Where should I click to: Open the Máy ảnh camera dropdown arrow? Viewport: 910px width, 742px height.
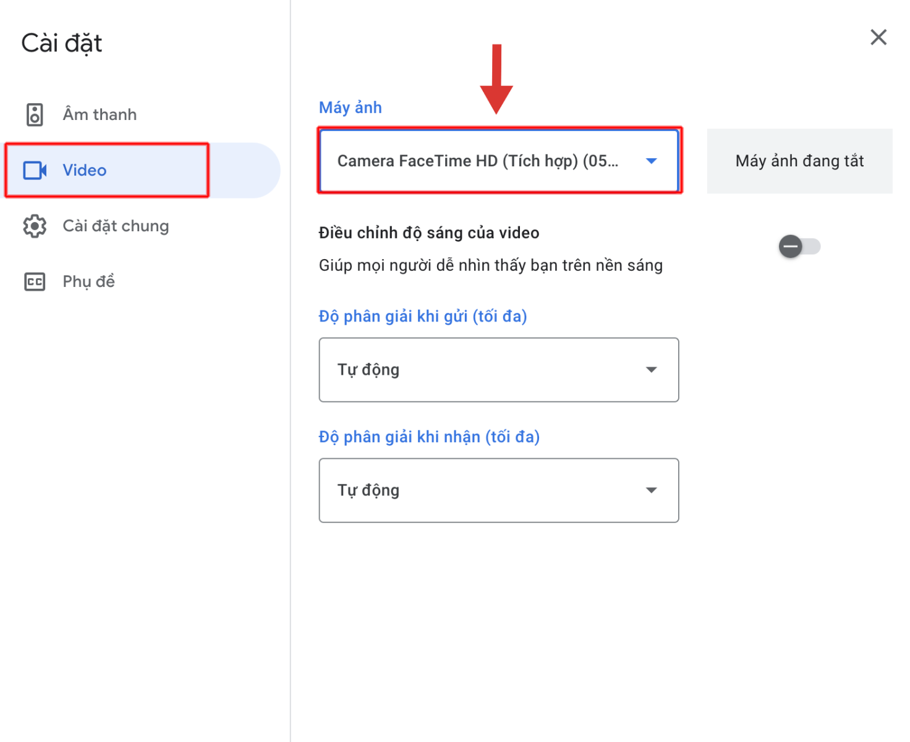[x=651, y=161]
